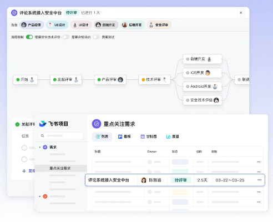Click the 排期 column header
The image size is (273, 222).
click(214, 152)
